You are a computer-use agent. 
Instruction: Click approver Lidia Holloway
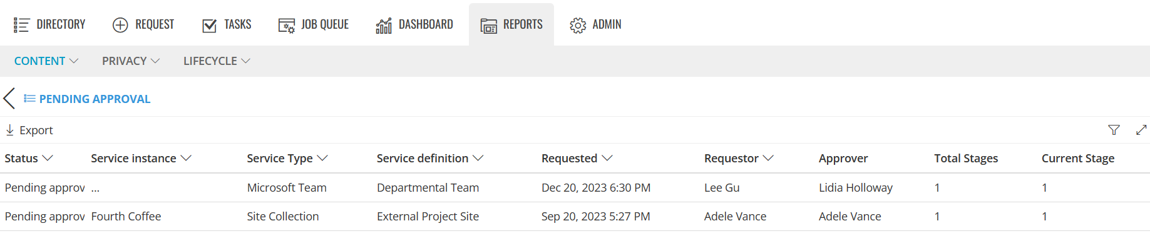pos(856,188)
